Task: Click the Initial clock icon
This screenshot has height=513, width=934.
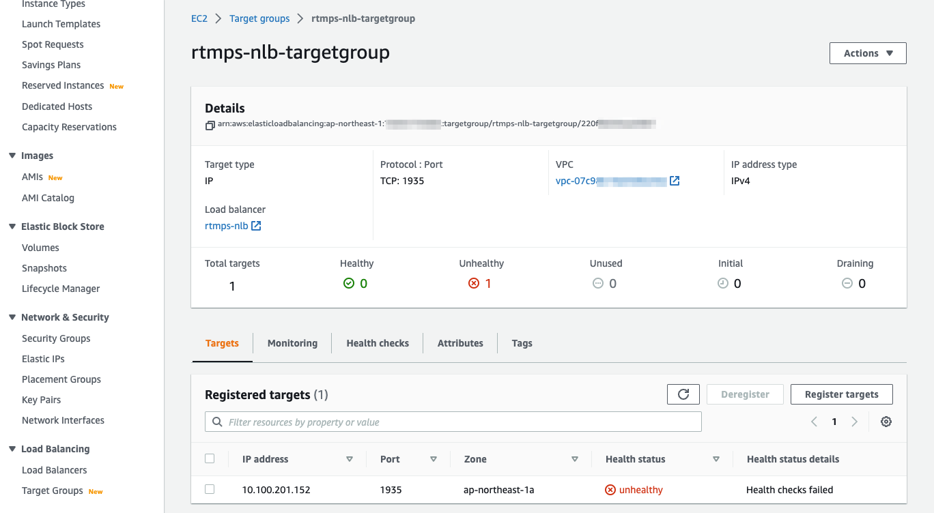Action: 723,283
